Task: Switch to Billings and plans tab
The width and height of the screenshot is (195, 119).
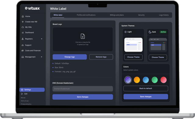Action: [117, 15]
